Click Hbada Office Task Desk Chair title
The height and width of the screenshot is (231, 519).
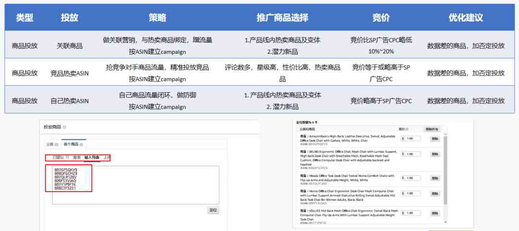click(x=347, y=179)
